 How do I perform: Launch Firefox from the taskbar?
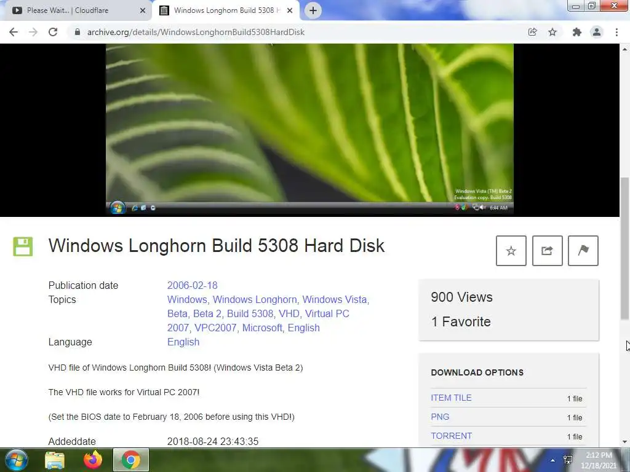pos(93,460)
